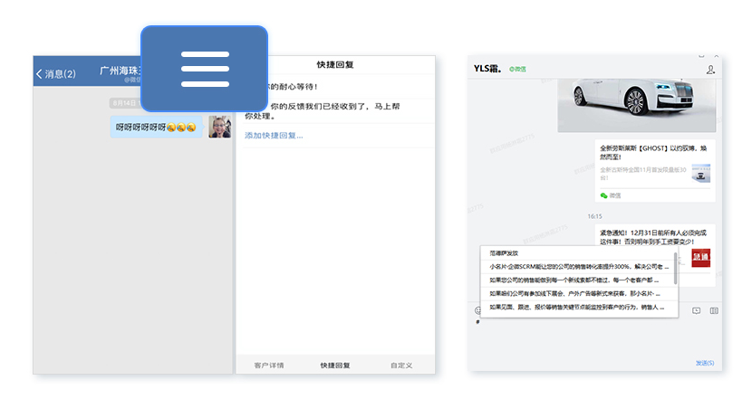Click the video icon in the chat toolbar
The image size is (752, 399).
click(x=696, y=310)
